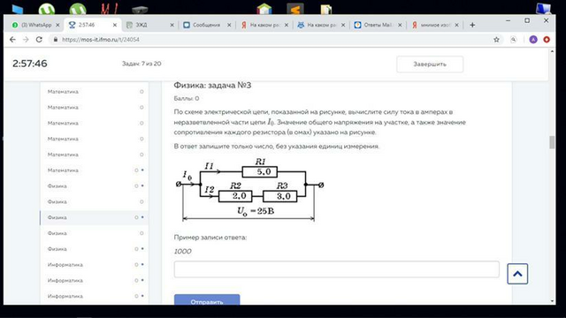Go forward in browser history

(26, 39)
